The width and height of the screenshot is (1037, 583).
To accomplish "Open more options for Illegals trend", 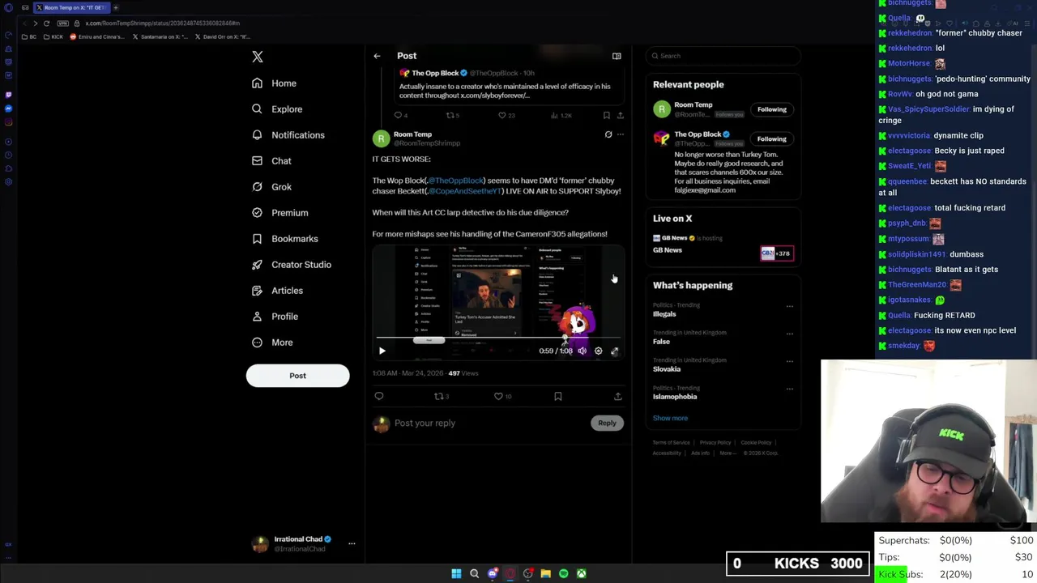I will (790, 306).
